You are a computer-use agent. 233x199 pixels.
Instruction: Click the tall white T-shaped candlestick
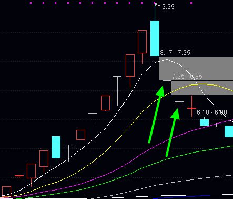(117, 91)
